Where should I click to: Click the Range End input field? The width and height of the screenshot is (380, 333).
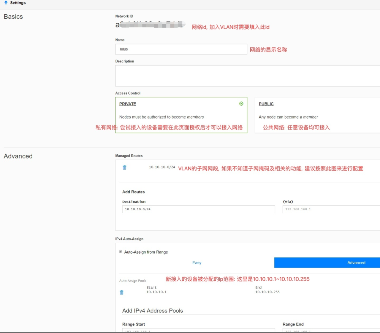[331, 330]
